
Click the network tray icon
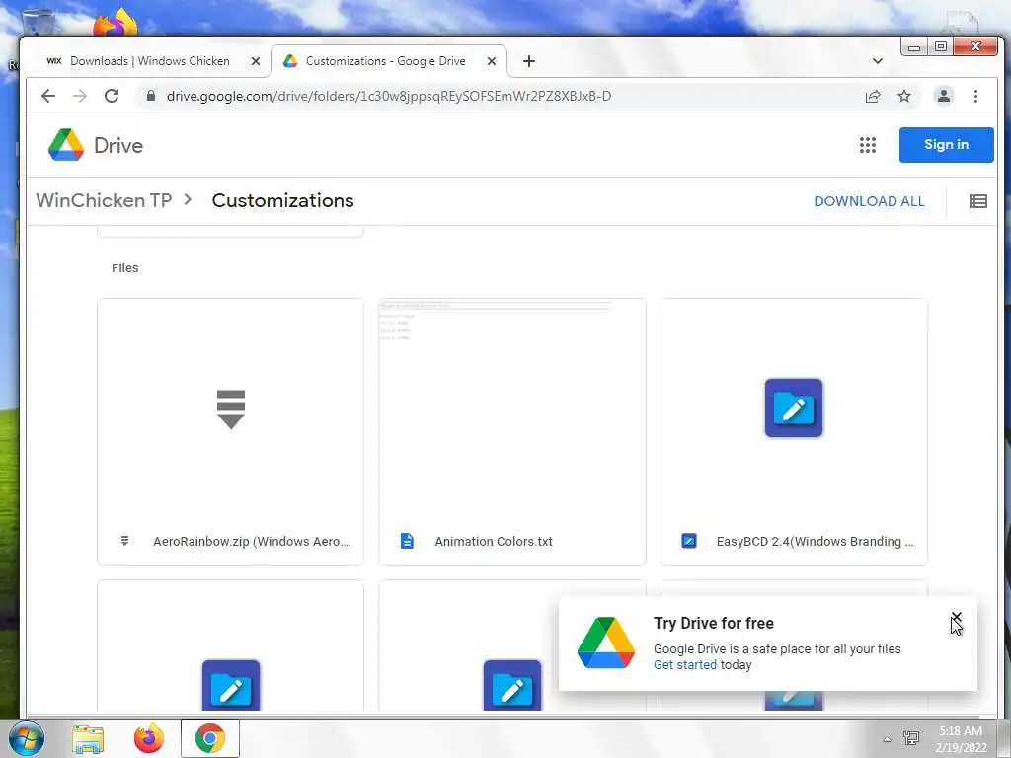(x=911, y=738)
